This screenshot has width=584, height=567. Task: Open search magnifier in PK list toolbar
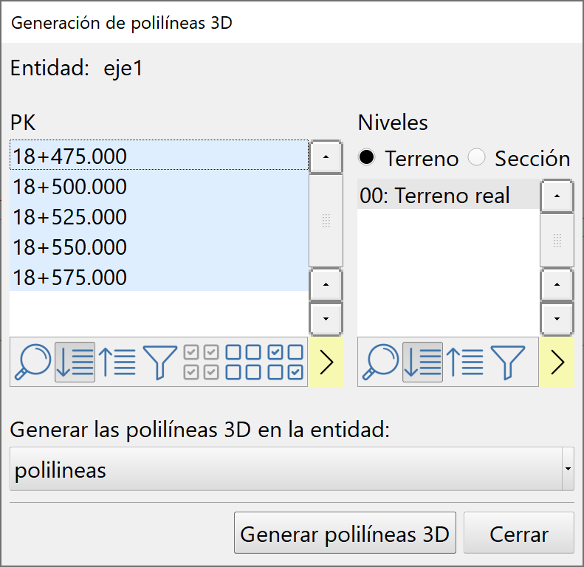[32, 362]
